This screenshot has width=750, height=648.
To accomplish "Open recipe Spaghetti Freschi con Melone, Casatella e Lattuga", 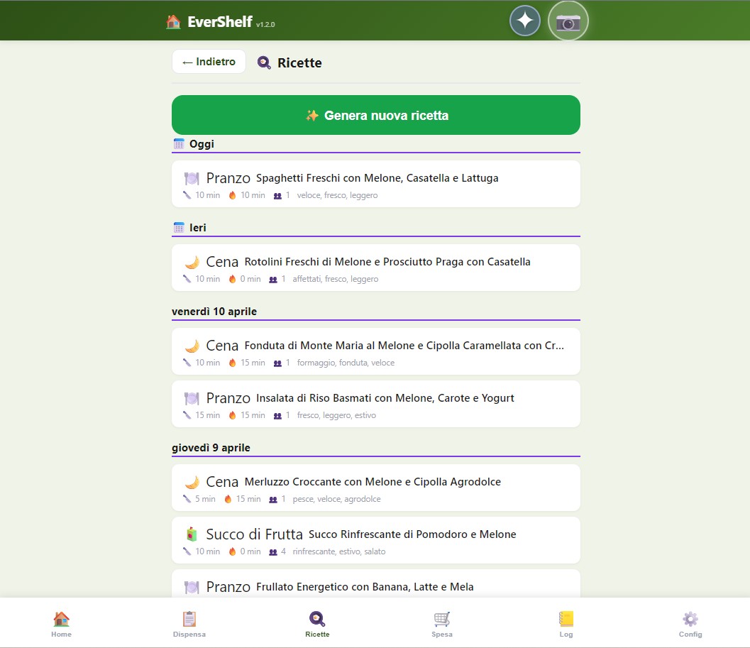I will point(376,184).
